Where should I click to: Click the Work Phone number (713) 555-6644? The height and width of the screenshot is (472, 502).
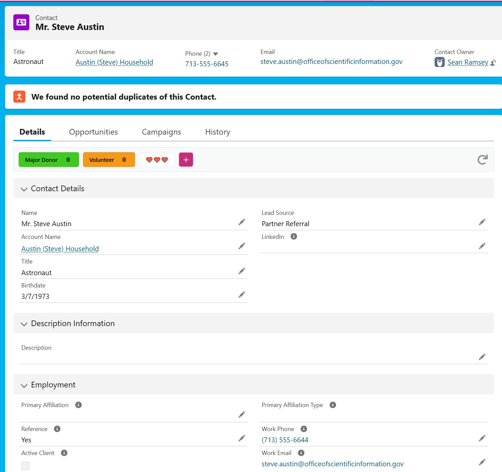(285, 440)
